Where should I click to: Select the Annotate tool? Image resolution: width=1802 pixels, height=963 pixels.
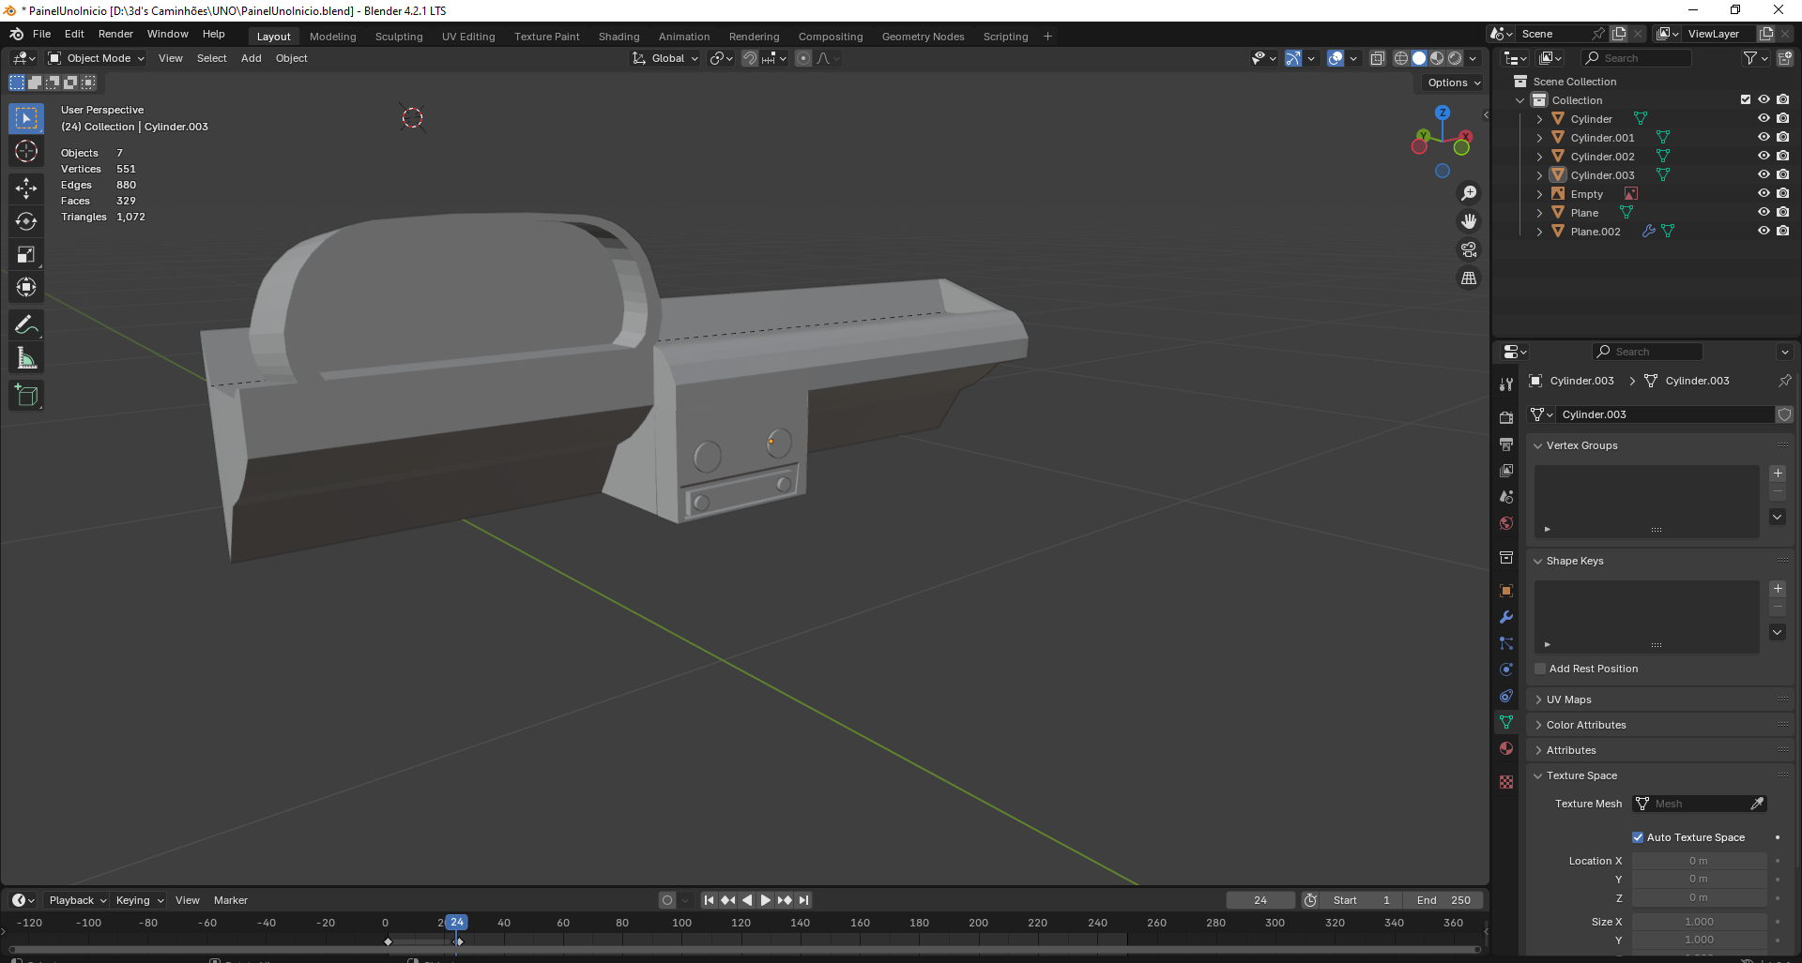26,325
